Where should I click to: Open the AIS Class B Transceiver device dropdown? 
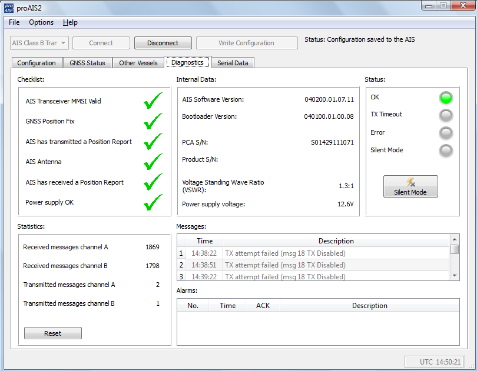click(x=39, y=43)
